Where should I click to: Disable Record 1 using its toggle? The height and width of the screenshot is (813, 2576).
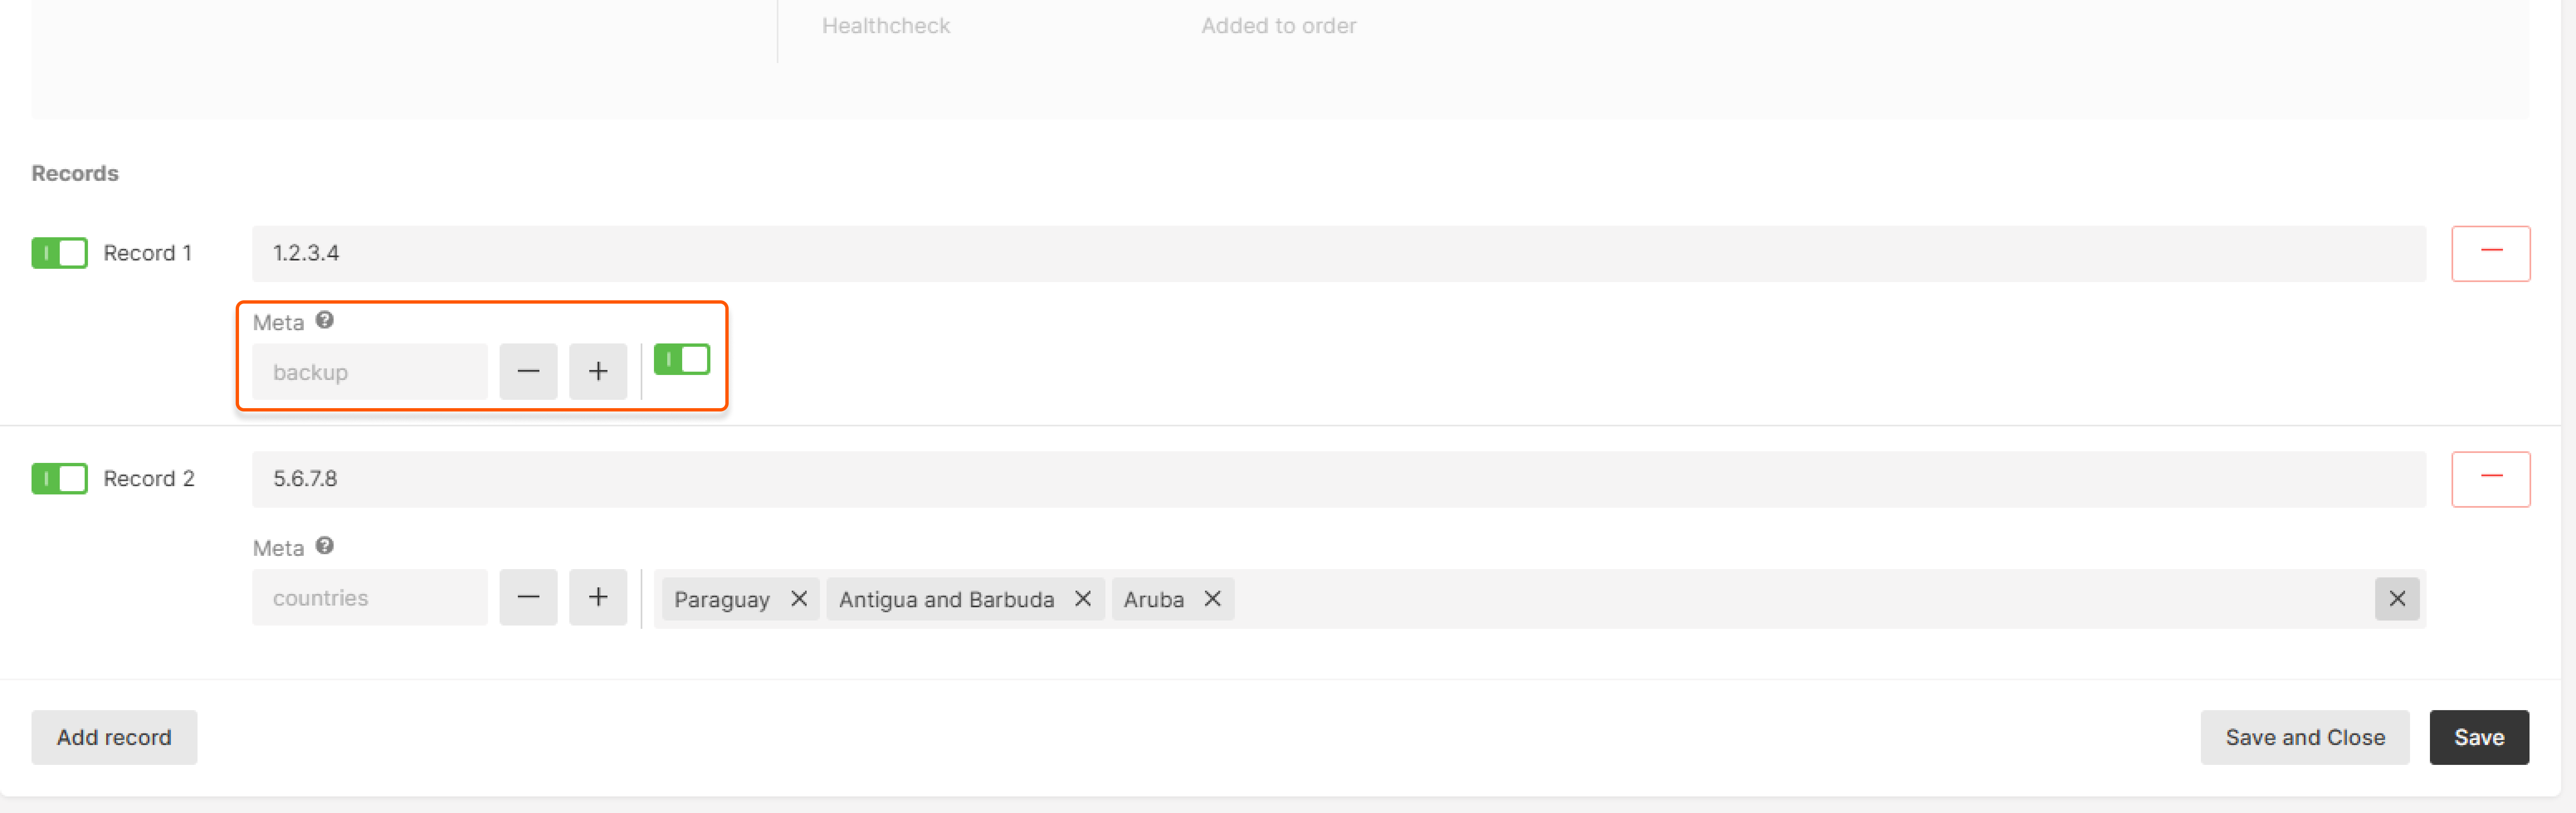coord(59,253)
